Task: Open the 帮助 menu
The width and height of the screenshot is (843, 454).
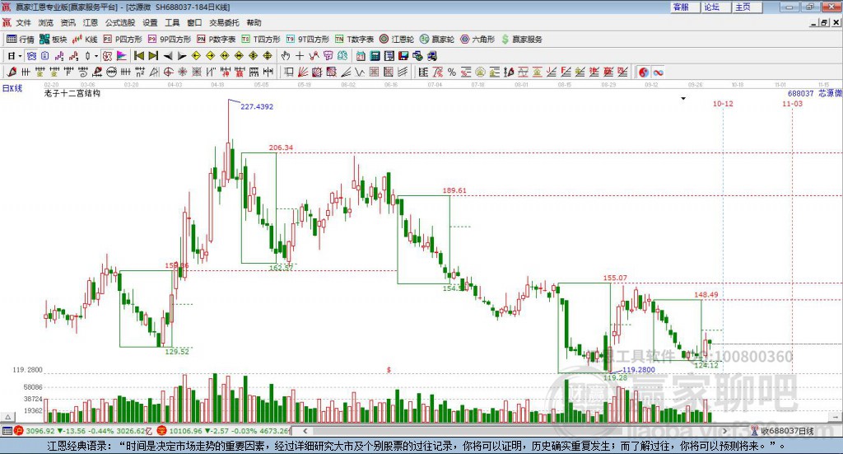Action: click(254, 22)
